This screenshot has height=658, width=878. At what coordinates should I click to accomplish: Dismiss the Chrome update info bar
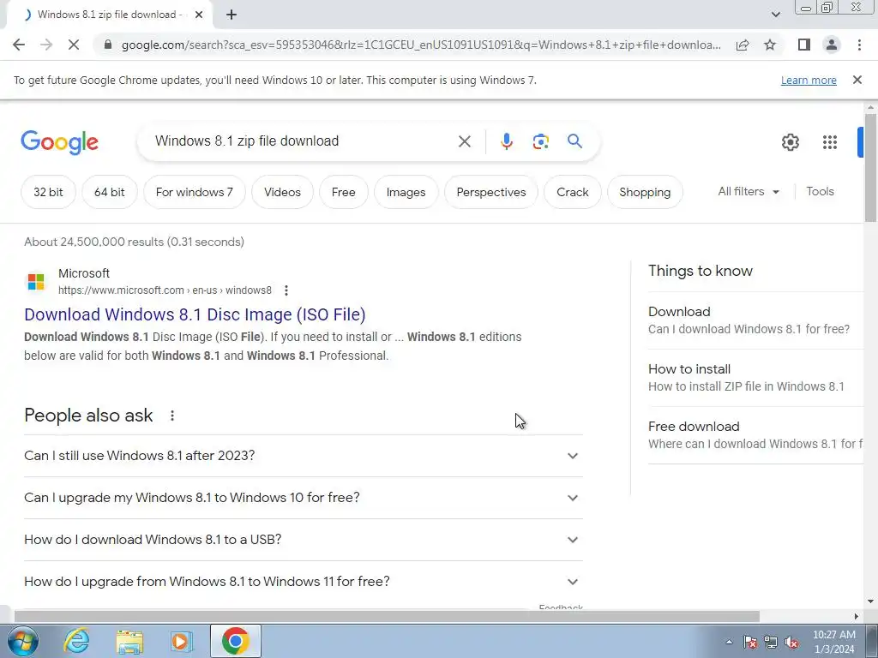[857, 80]
